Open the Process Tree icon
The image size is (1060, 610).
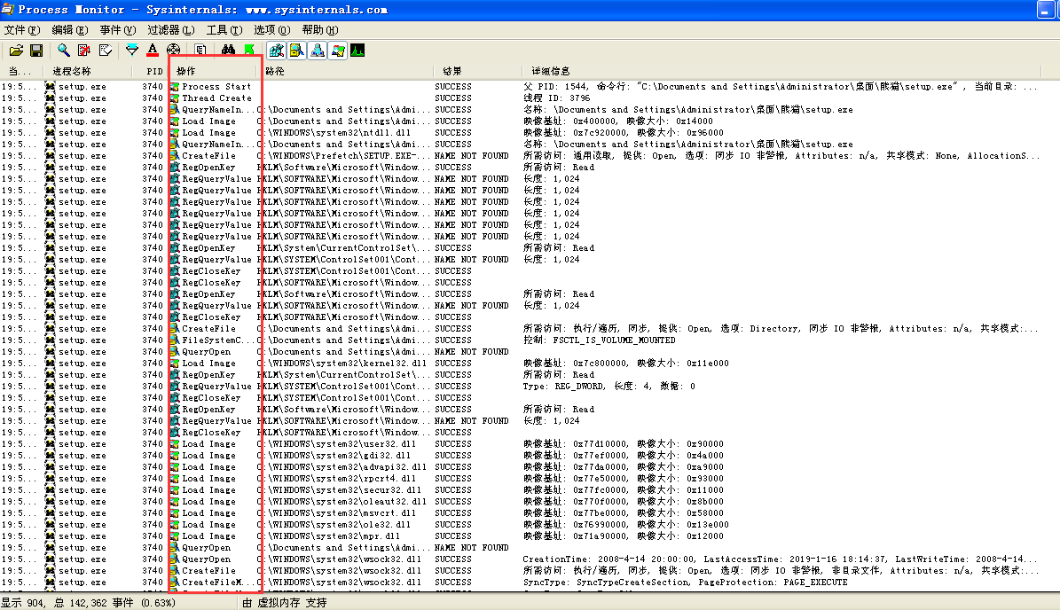tap(201, 51)
